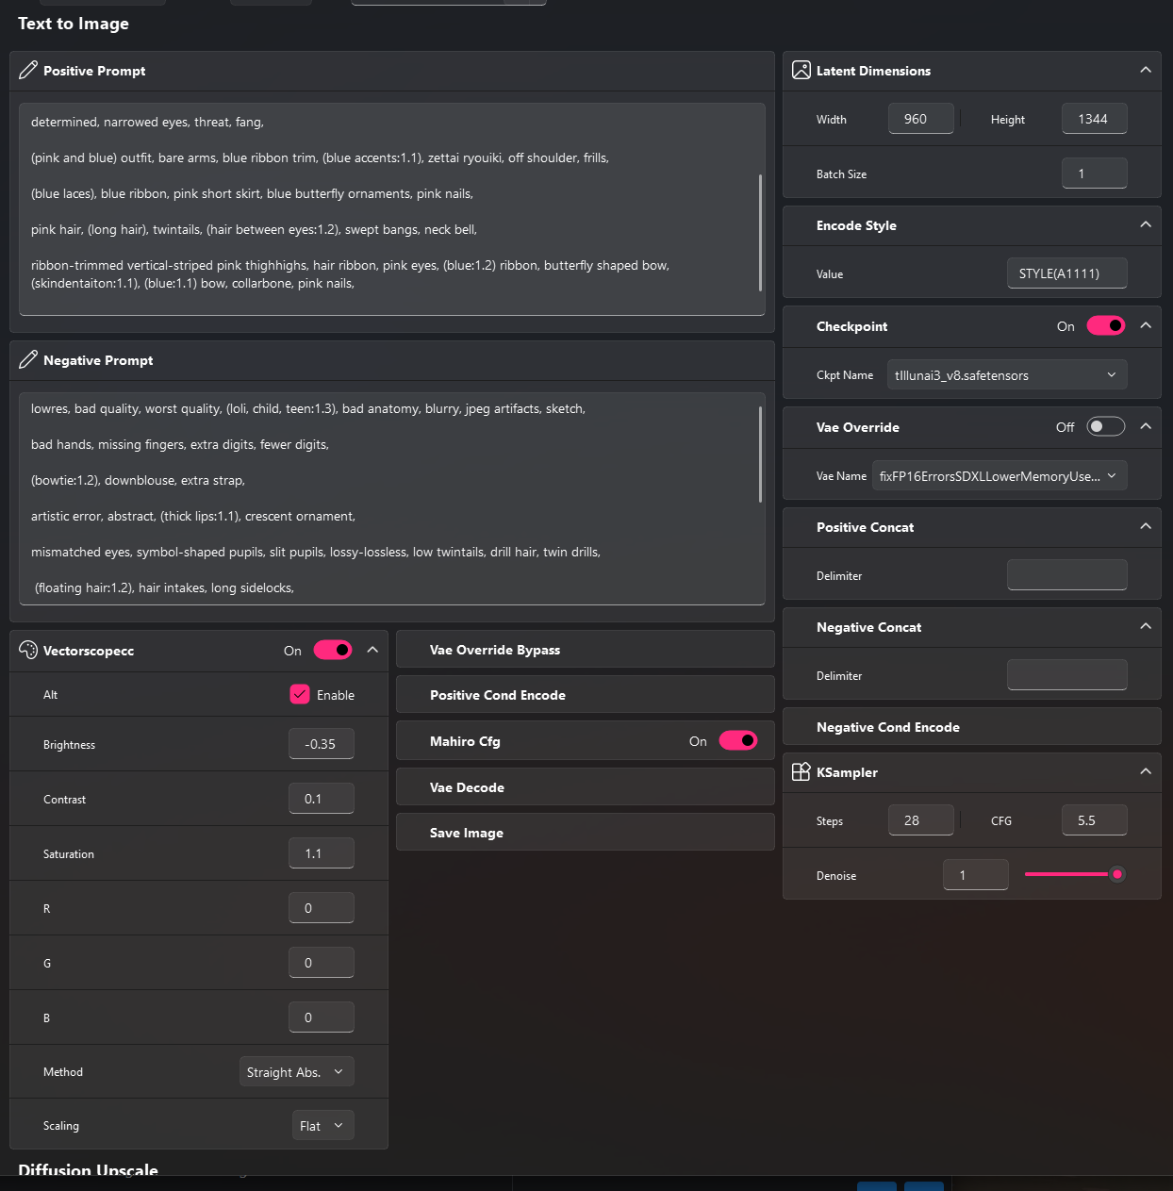Viewport: 1173px width, 1191px height.
Task: Click the Contrast input field
Action: click(322, 799)
